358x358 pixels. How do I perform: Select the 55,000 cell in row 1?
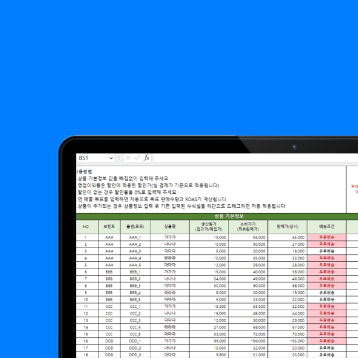tap(248, 237)
